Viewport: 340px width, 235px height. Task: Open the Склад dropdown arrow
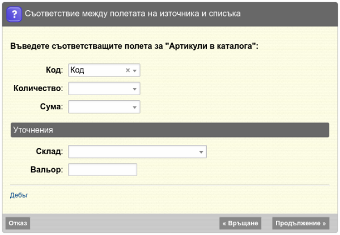[201, 152]
